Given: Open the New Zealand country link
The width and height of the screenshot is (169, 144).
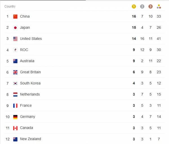Looking at the screenshot, I should tap(30, 139).
